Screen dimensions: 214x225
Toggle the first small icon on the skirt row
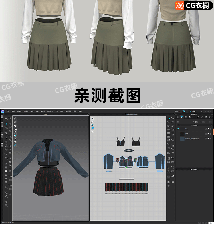pyautogui.click(x=205, y=133)
